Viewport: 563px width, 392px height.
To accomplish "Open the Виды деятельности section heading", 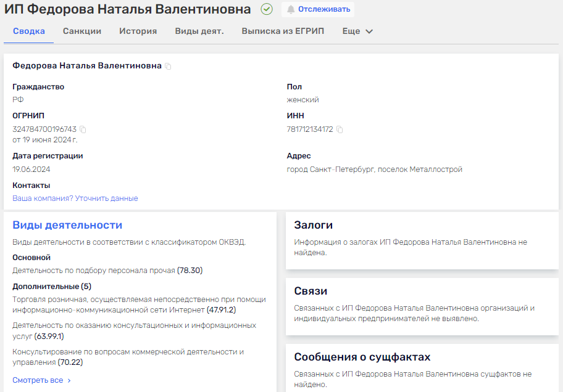I will (67, 225).
